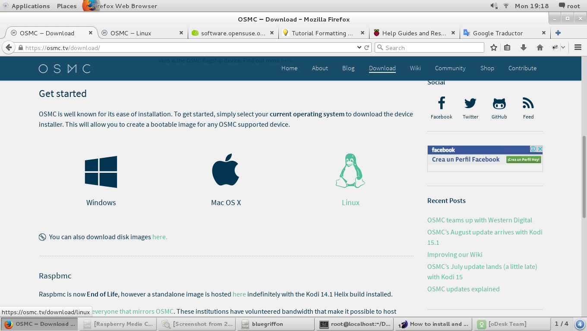This screenshot has height=331, width=587.
Task: Open the GitHub octocat icon
Action: coord(499,103)
